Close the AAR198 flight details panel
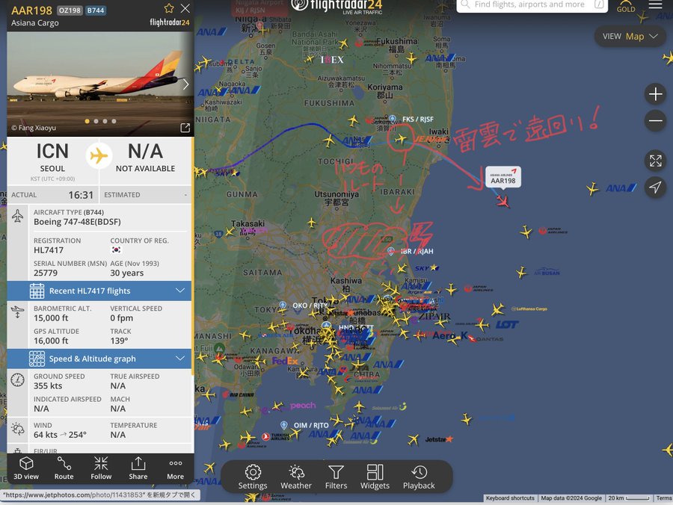 [x=185, y=8]
